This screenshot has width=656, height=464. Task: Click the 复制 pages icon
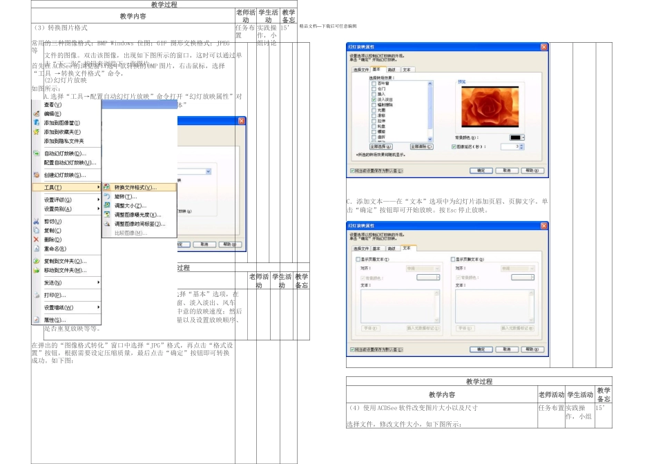pos(37,230)
